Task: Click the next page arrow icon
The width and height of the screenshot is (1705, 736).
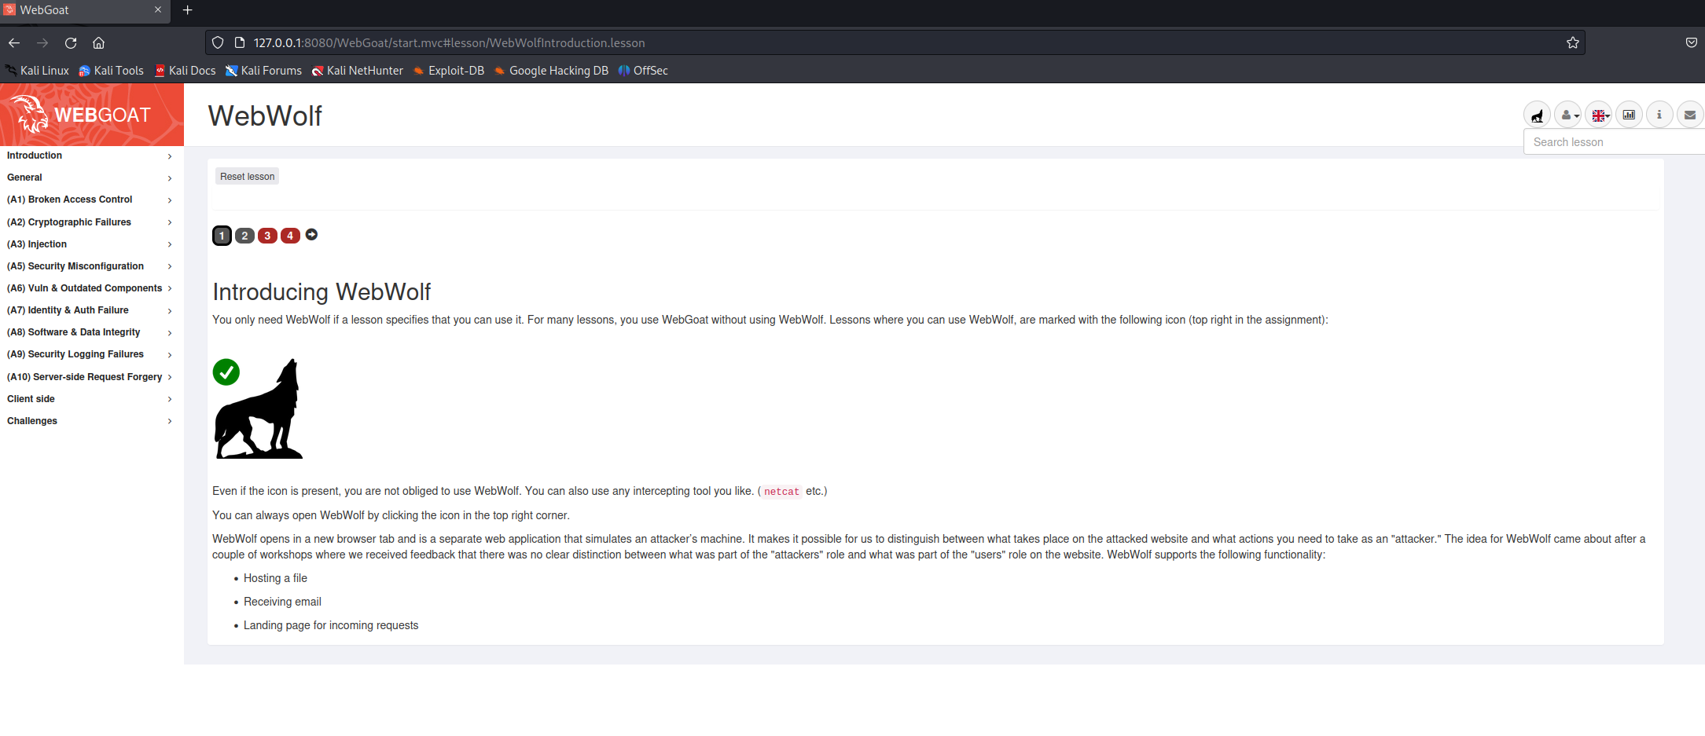Action: 311,235
